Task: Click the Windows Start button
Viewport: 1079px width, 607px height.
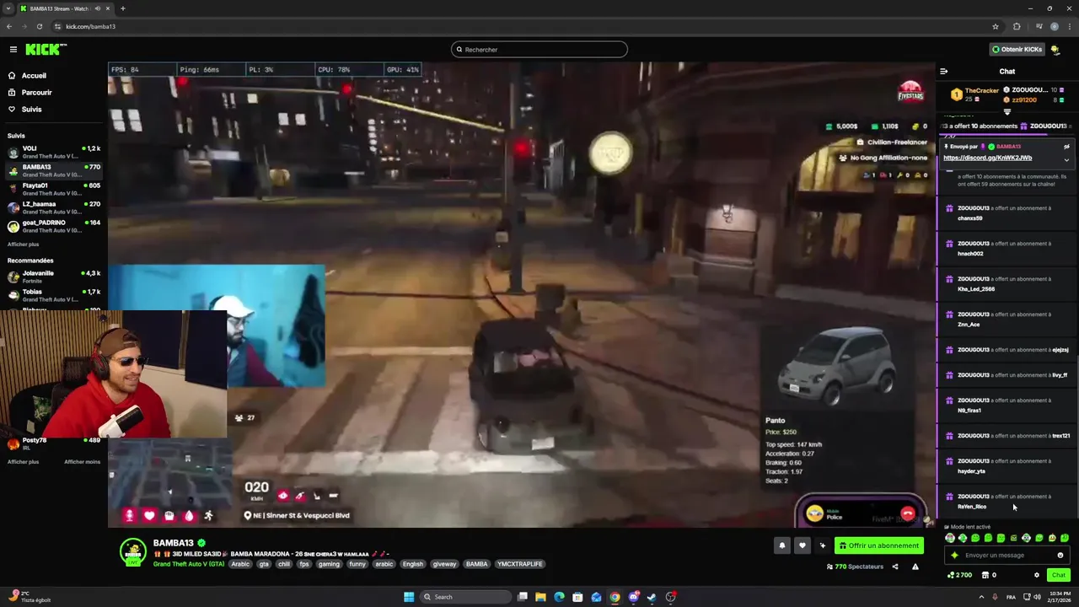Action: click(409, 597)
